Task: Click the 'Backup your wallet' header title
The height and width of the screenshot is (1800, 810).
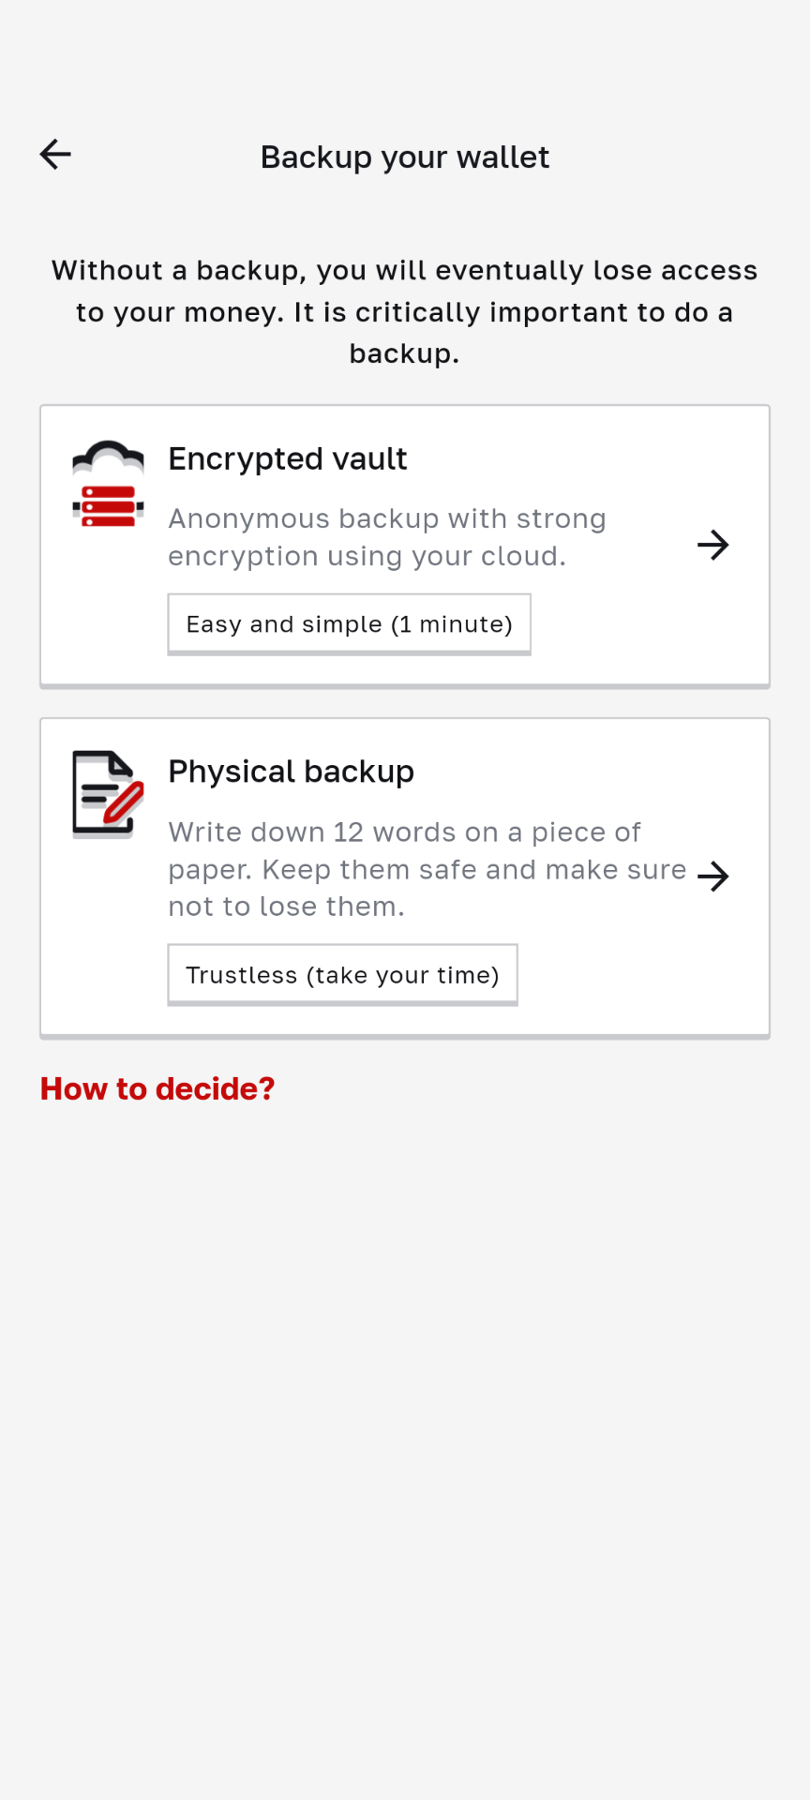Action: pos(405,157)
